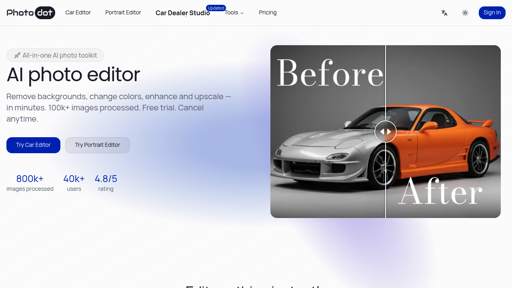Click the chevron next to Tools
512x288 pixels.
pos(242,13)
